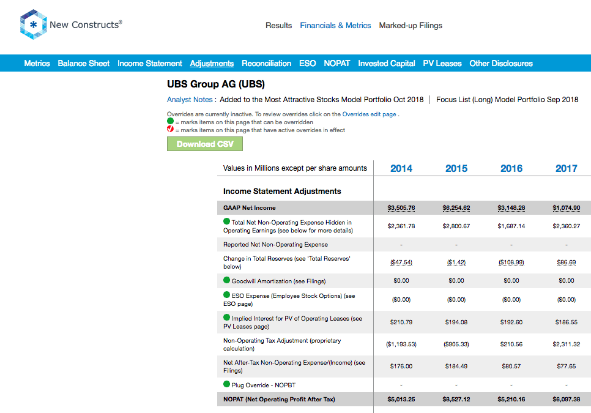Click the Most Attractive Stocks Model Portfolio note
Image resolution: width=591 pixels, height=413 pixels.
click(x=322, y=100)
